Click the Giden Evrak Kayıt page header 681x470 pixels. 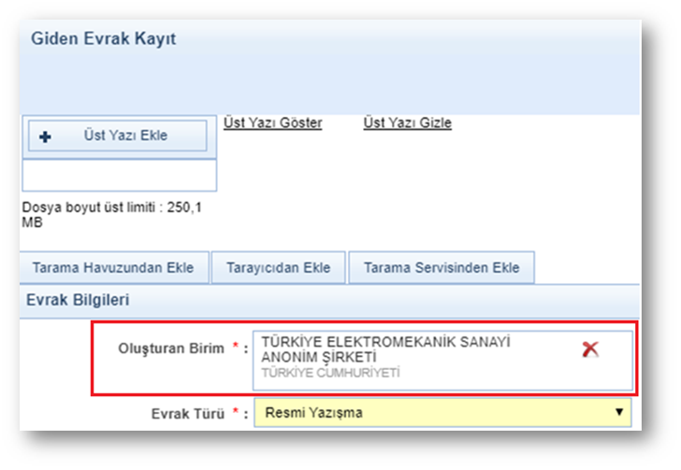coord(104,39)
